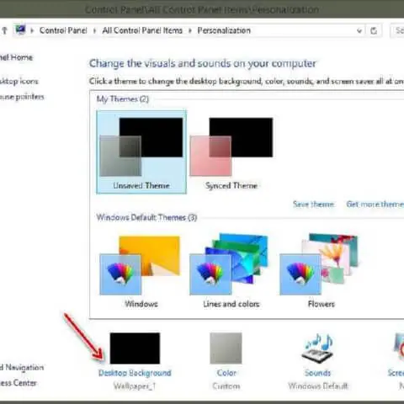Viewport: 404px width, 404px height.
Task: Select the Unsaved Theme thumbnail
Action: tap(141, 151)
